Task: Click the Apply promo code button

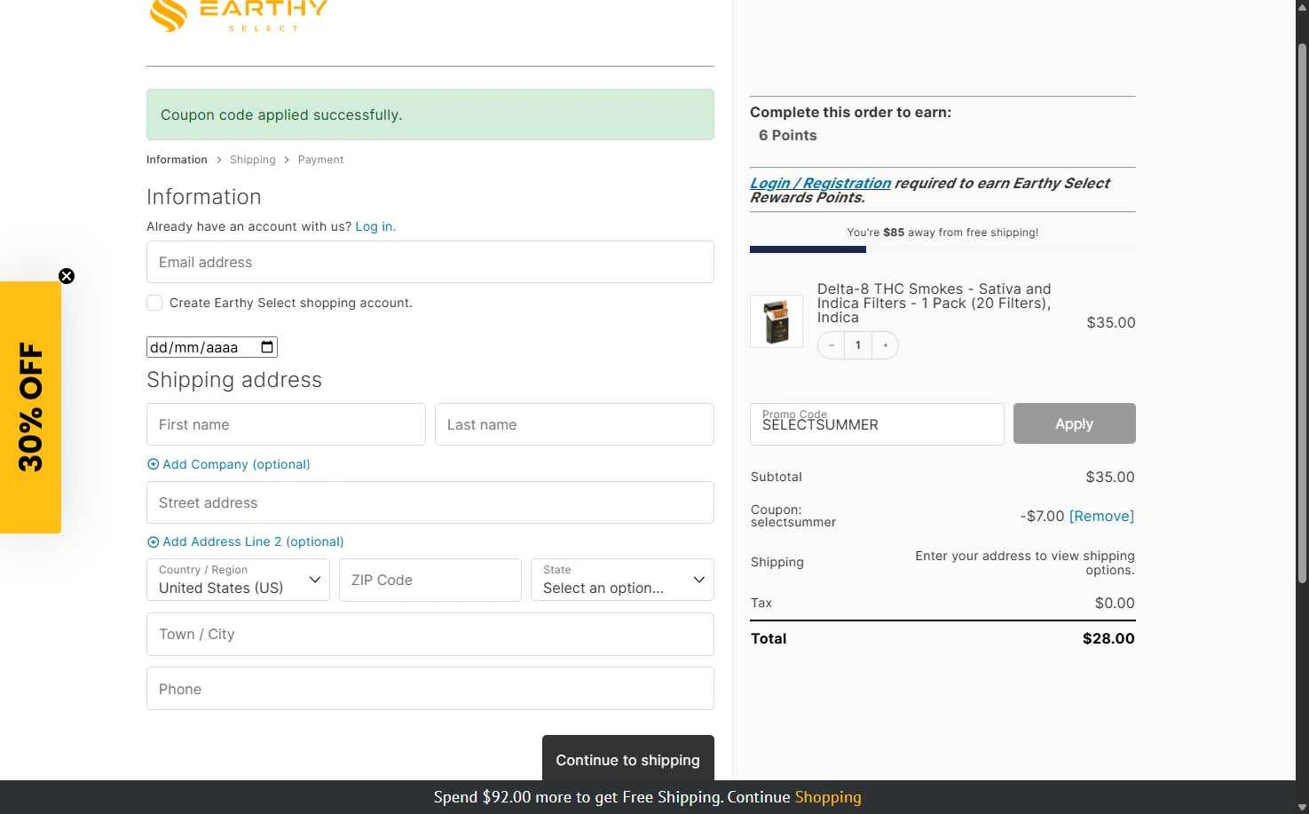Action: pos(1075,423)
